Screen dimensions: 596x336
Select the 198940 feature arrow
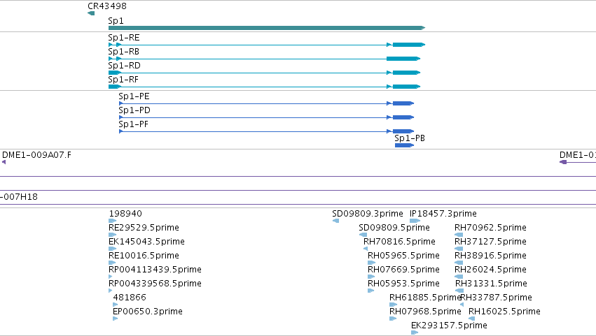(113, 221)
